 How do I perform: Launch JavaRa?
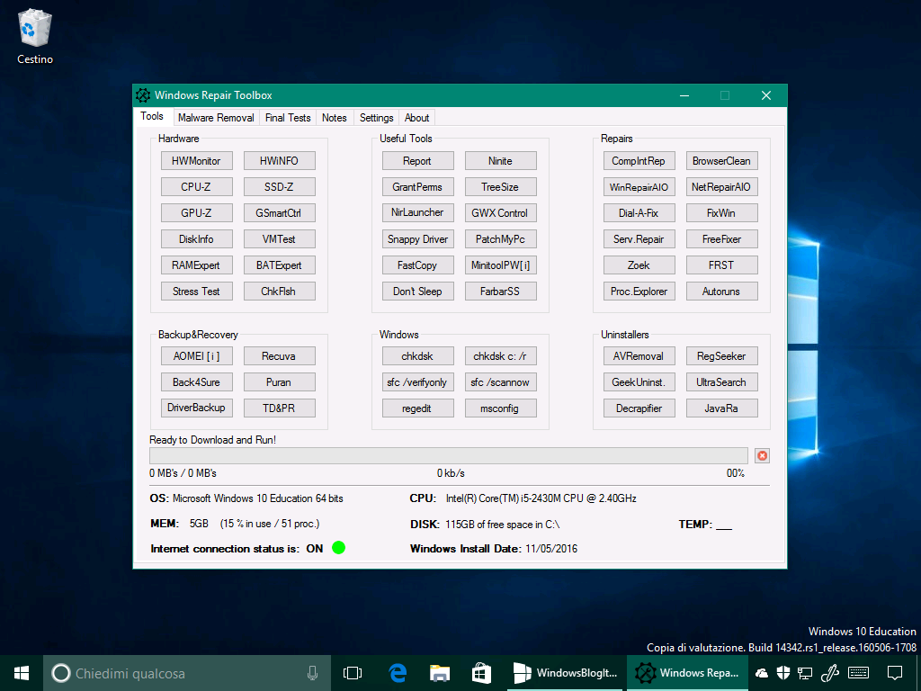pos(722,408)
